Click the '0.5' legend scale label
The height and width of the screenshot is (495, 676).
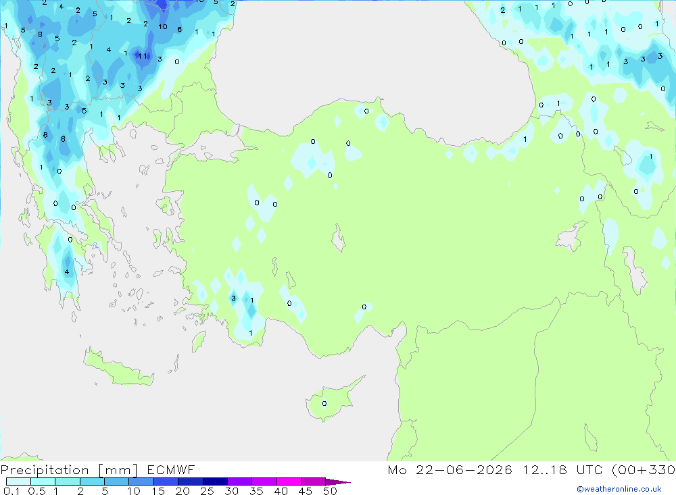point(37,491)
